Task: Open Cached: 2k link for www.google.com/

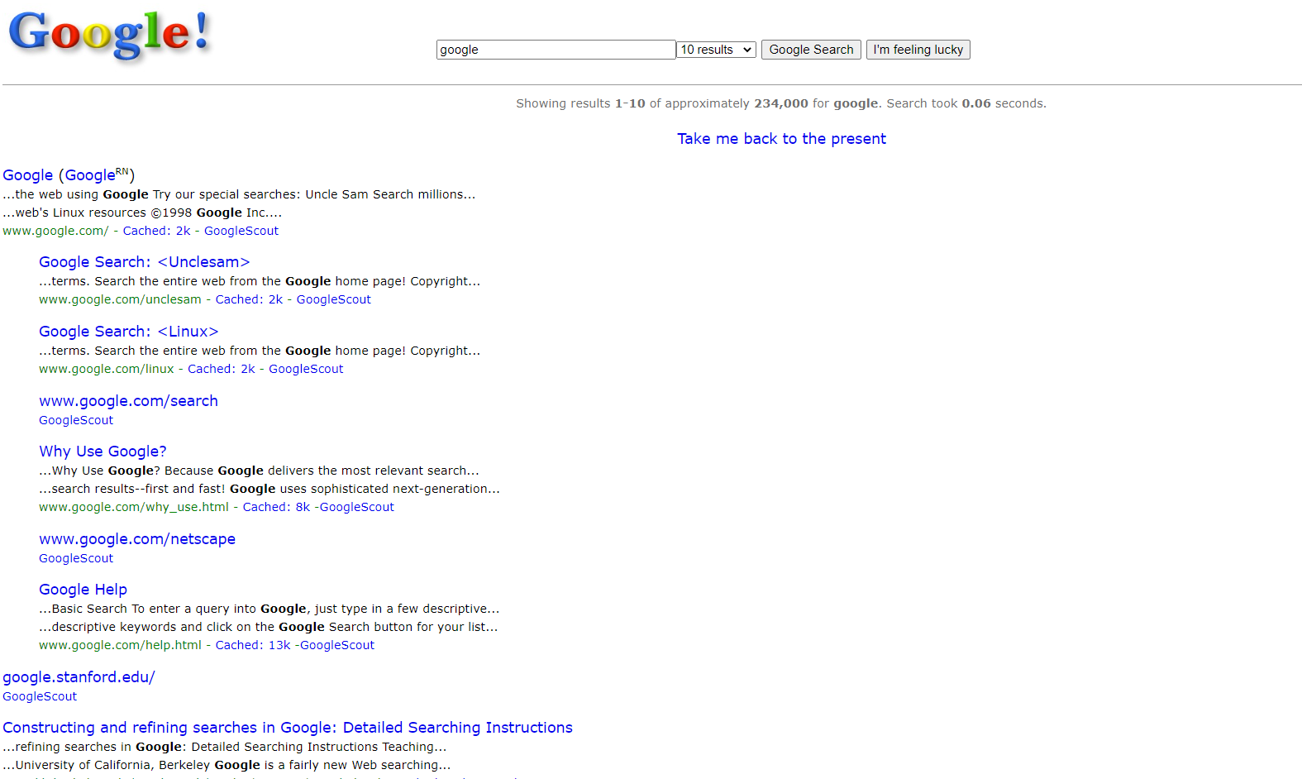Action: [156, 231]
